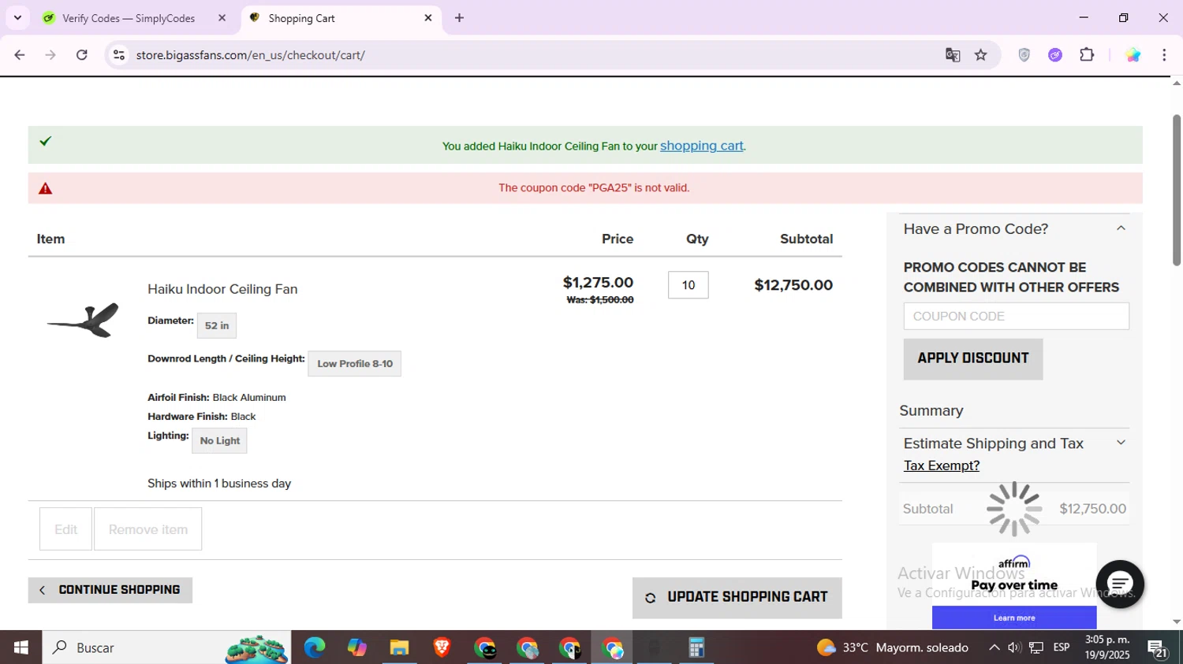Open Calculator from taskbar
This screenshot has width=1183, height=664.
tap(696, 647)
